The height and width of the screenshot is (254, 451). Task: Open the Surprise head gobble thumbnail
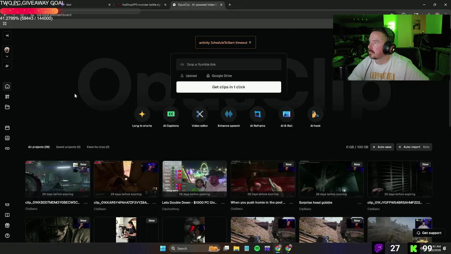coord(331,179)
